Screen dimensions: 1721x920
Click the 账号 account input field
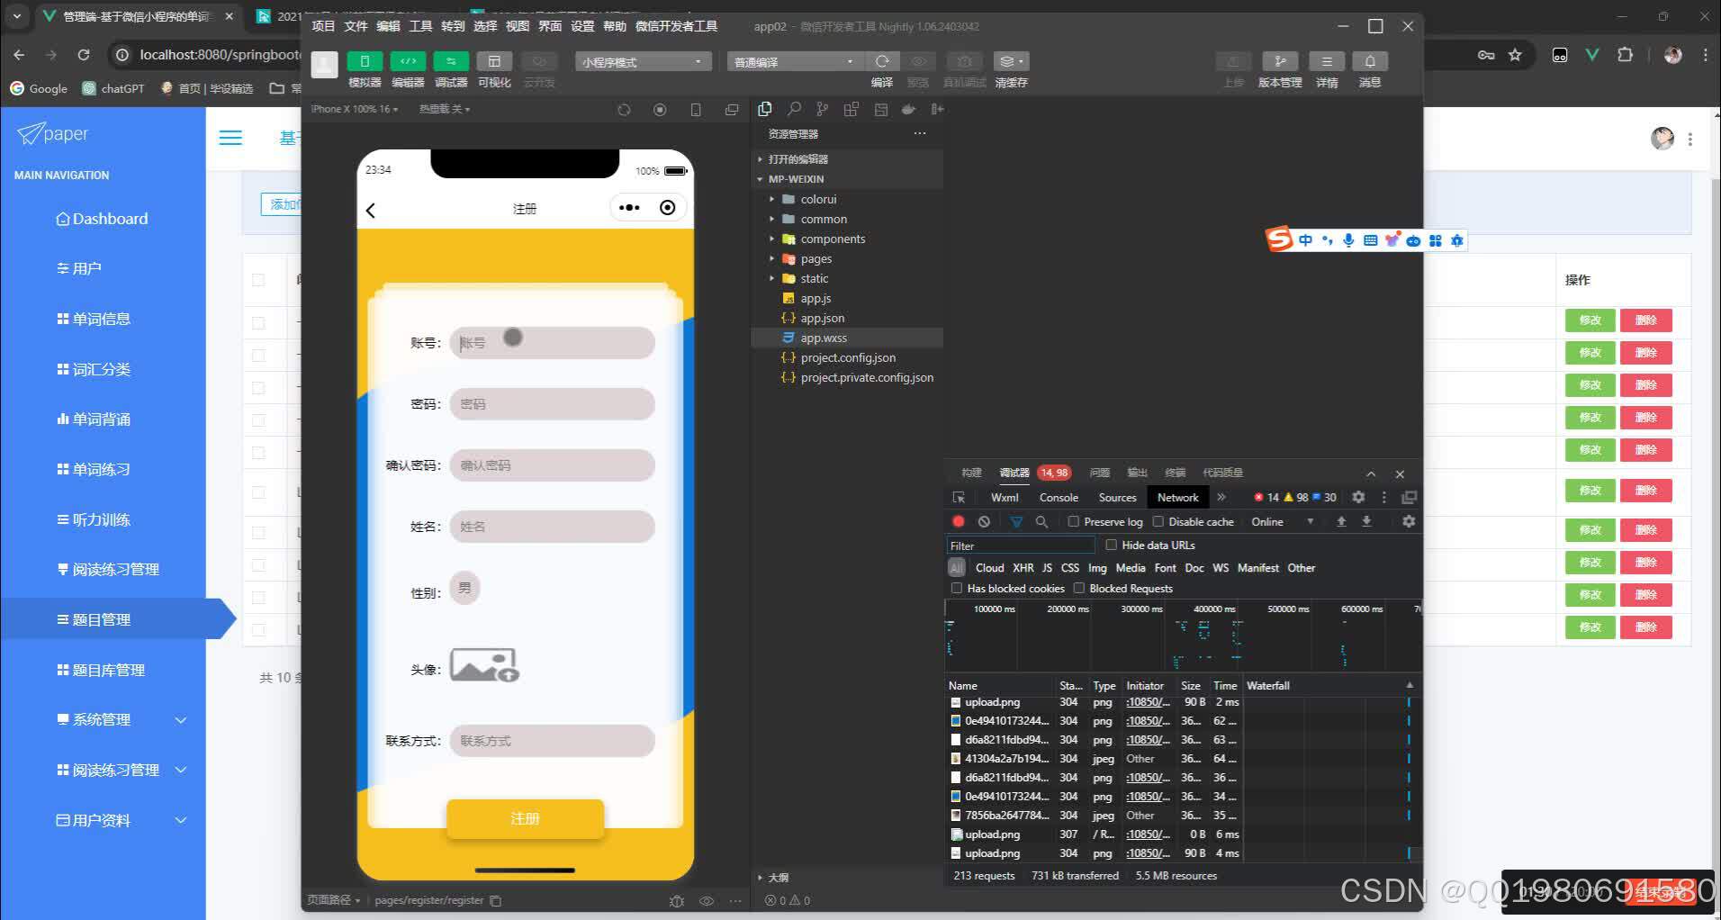(552, 343)
